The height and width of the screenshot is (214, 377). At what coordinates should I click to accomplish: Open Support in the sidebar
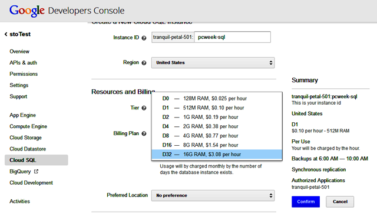tap(18, 96)
